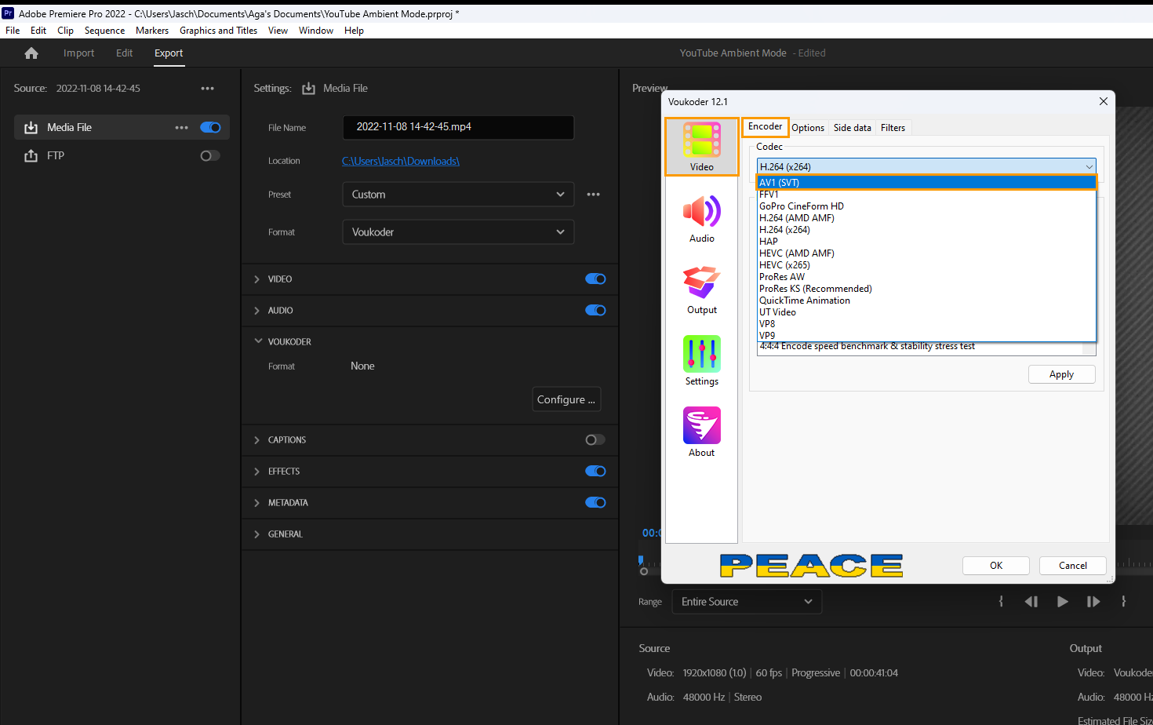
Task: Enable CAPTIONS section switch
Action: pyautogui.click(x=595, y=439)
